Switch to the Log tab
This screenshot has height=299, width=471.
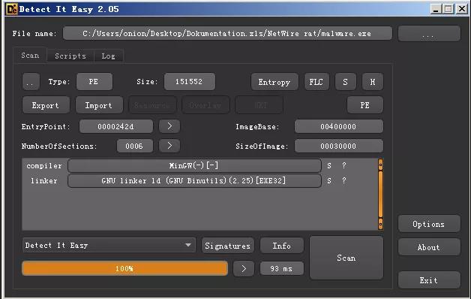(108, 56)
